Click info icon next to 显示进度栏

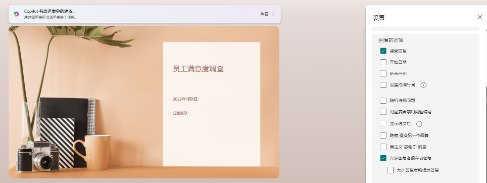419,124
